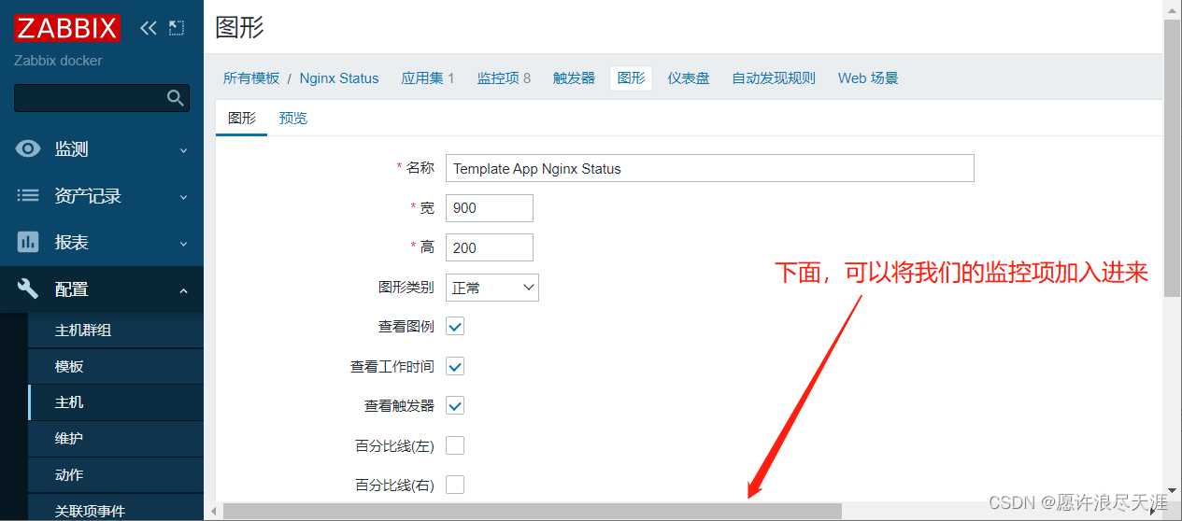1182x521 pixels.
Task: Go to 所有模板 breadcrumb link
Action: point(251,78)
